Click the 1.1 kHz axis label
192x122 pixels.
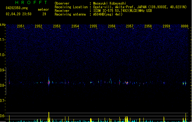click(2, 40)
